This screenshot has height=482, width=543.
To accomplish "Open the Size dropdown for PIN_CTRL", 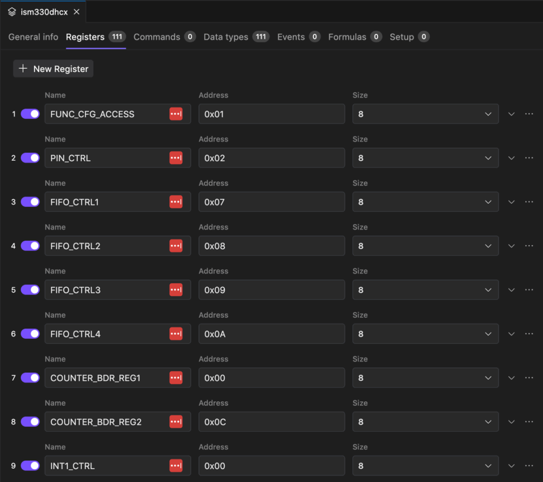I will pyautogui.click(x=425, y=158).
